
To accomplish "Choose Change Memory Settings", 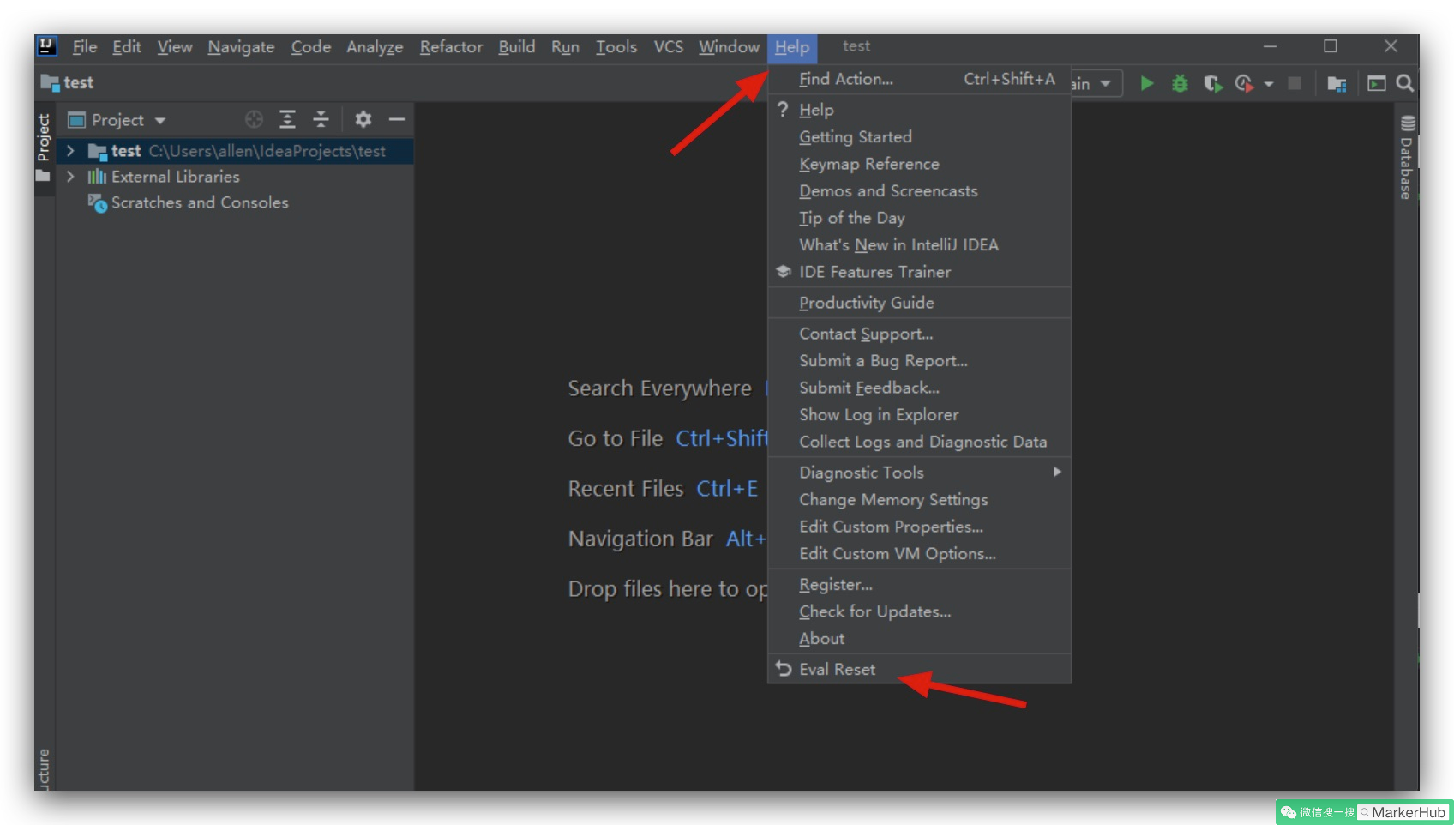I will point(919,500).
